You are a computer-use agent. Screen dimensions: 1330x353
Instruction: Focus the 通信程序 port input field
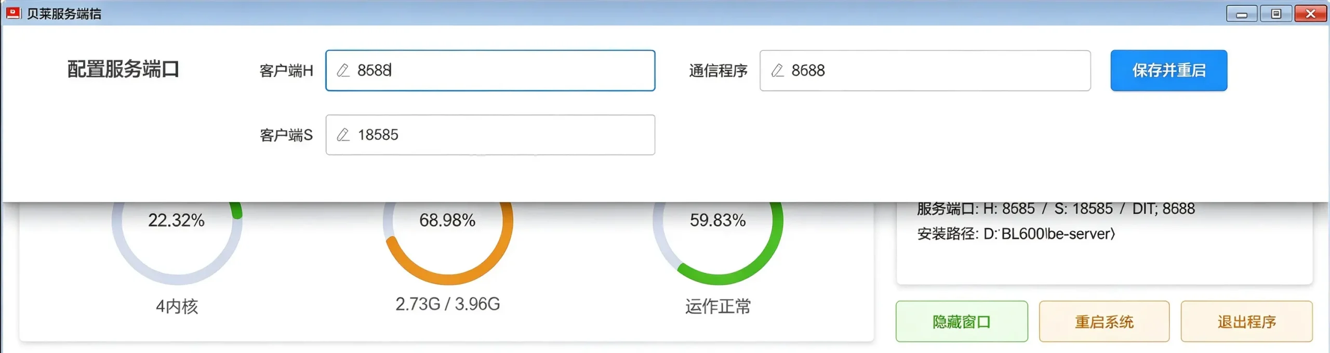(925, 70)
